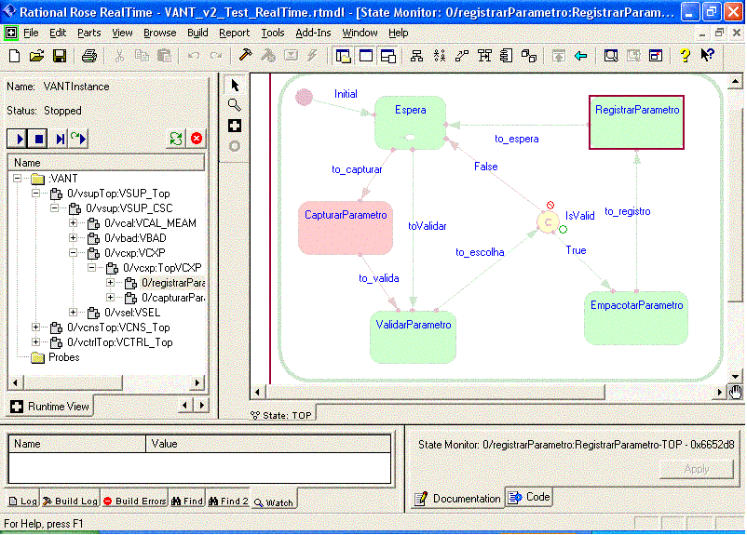Select the black plus-square tool in toolbox
Image resolution: width=747 pixels, height=535 pixels.
pyautogui.click(x=235, y=126)
